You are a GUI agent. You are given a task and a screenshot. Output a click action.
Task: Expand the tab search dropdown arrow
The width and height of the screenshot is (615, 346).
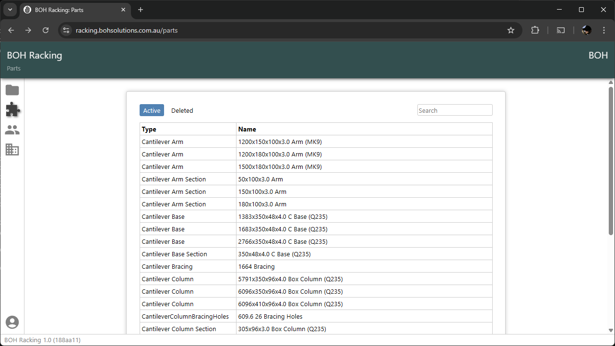(x=10, y=10)
